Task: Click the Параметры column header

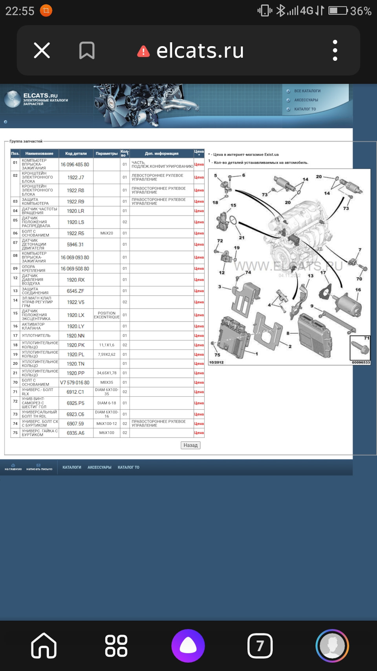Action: [x=106, y=154]
